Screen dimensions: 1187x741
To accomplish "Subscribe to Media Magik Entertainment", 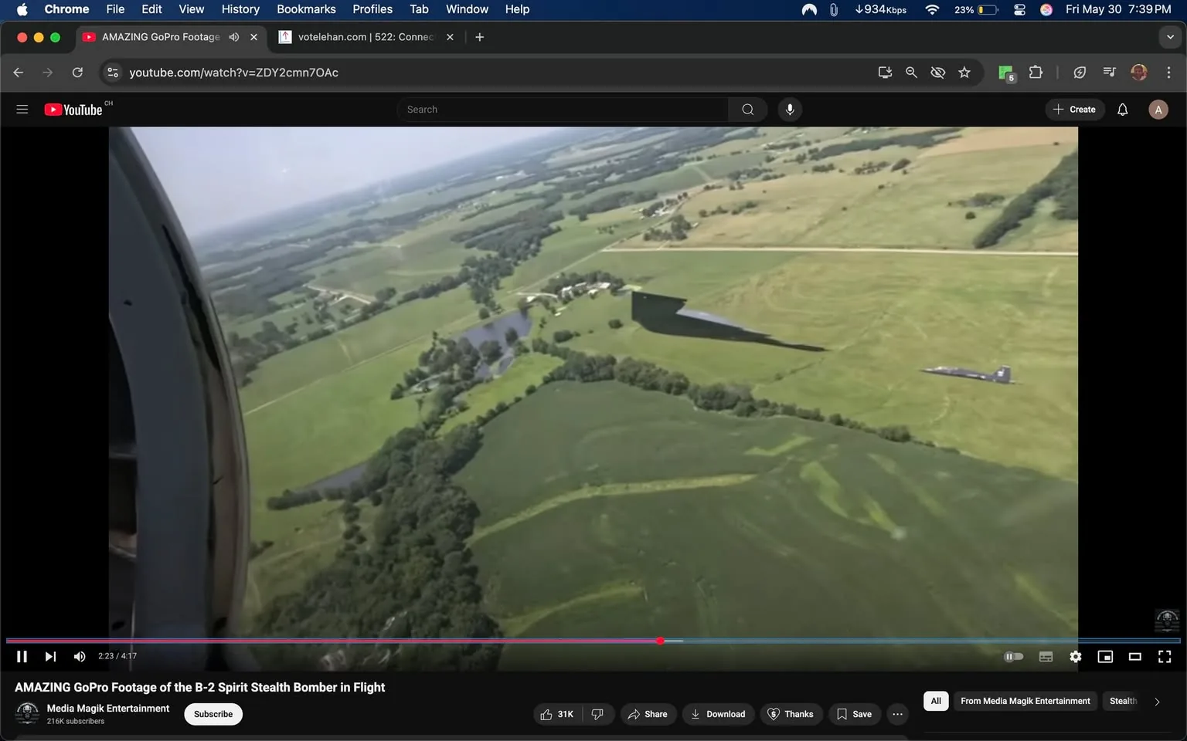I will pyautogui.click(x=213, y=714).
